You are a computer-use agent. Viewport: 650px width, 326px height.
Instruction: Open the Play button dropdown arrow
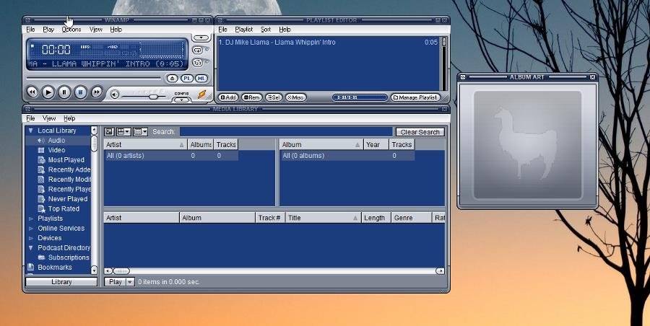(130, 282)
